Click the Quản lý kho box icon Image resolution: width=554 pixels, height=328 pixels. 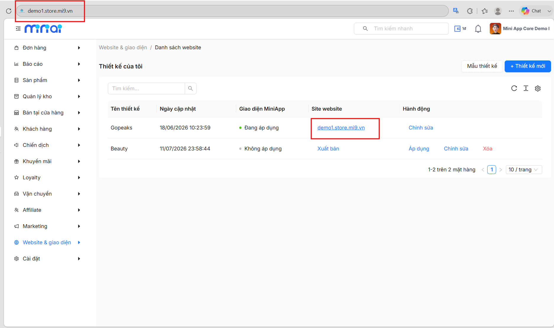(17, 96)
